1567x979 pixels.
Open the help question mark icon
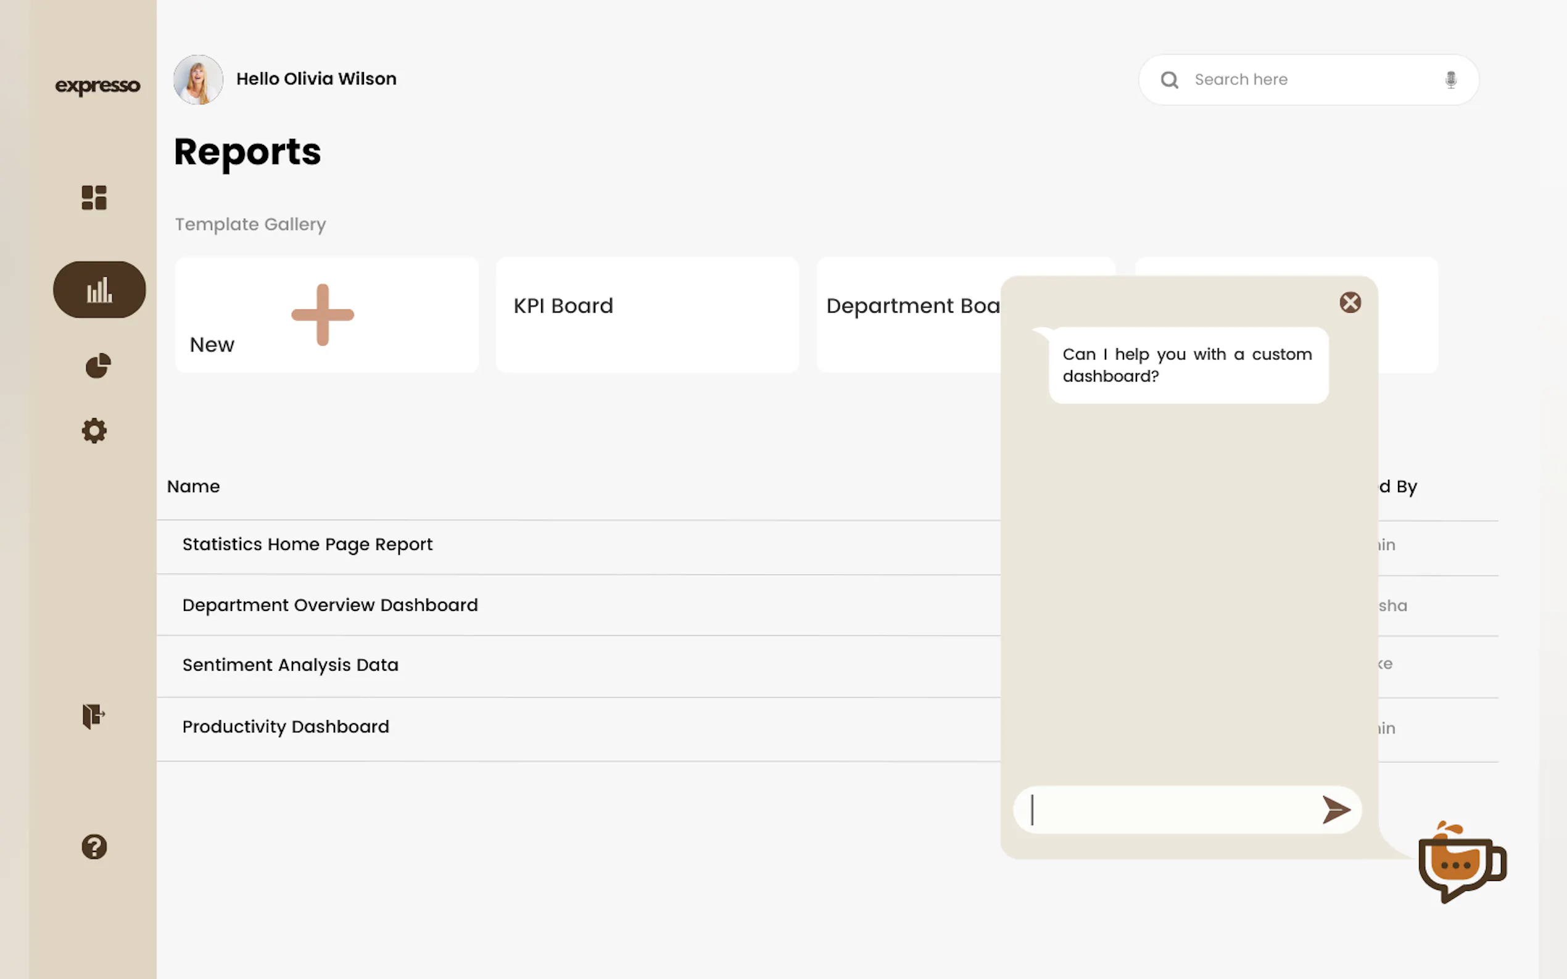[x=94, y=846]
